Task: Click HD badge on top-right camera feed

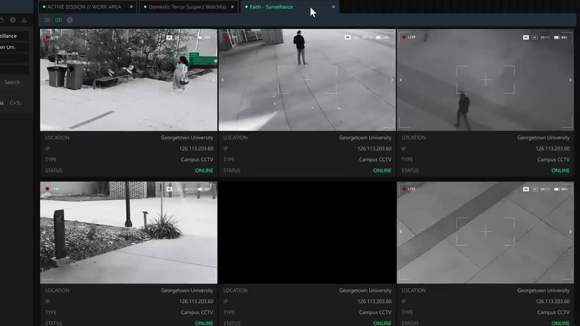Action: (526, 37)
